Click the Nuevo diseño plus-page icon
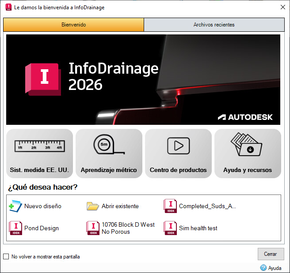Image resolution: width=290 pixels, height=273 pixels. point(15,206)
